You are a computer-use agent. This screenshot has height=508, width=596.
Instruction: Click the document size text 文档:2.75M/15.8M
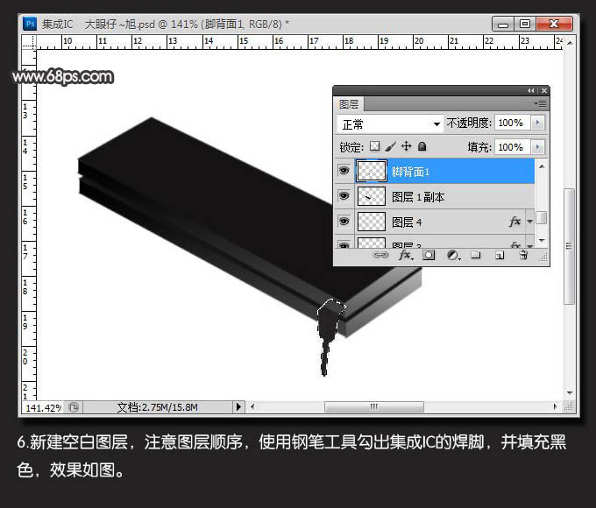(x=158, y=407)
